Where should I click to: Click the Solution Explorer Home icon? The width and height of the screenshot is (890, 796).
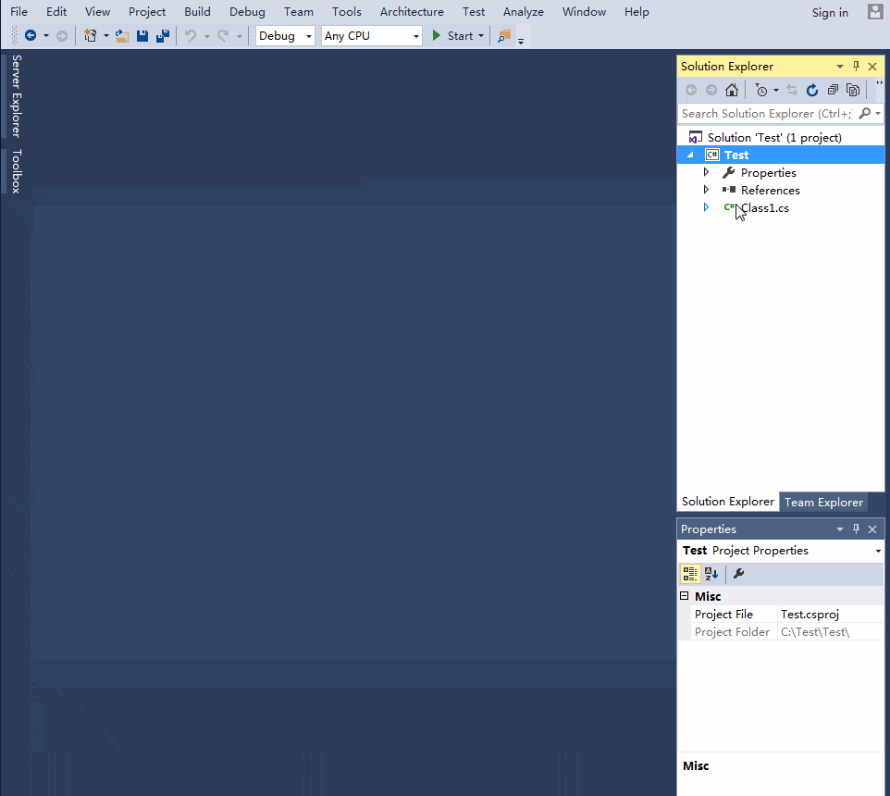(x=732, y=90)
